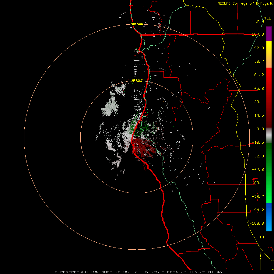Click the black TH segment of the color bar
The image size is (274, 274).
click(269, 237)
